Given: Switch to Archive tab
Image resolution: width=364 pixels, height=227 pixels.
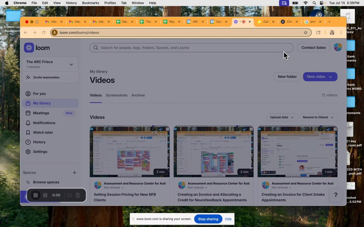Looking at the screenshot, I should tap(138, 95).
